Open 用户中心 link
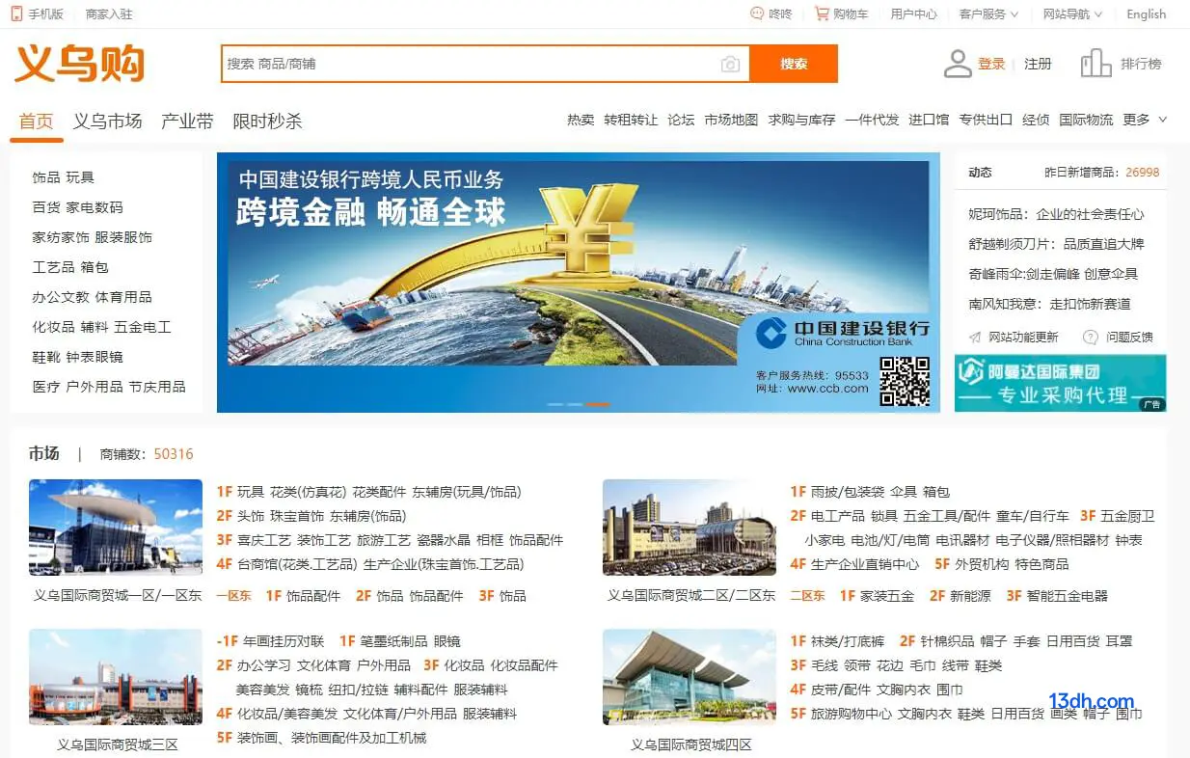This screenshot has height=758, width=1190. click(913, 14)
